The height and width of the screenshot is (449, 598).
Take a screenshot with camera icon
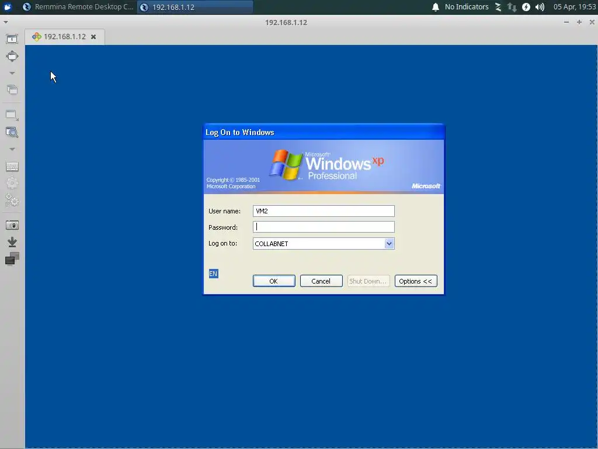[x=12, y=225]
